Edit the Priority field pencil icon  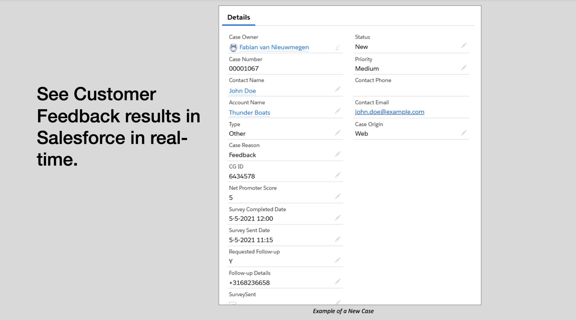(464, 68)
